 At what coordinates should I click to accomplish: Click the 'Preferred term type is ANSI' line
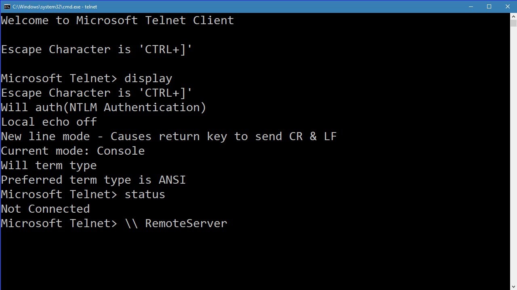pyautogui.click(x=93, y=180)
